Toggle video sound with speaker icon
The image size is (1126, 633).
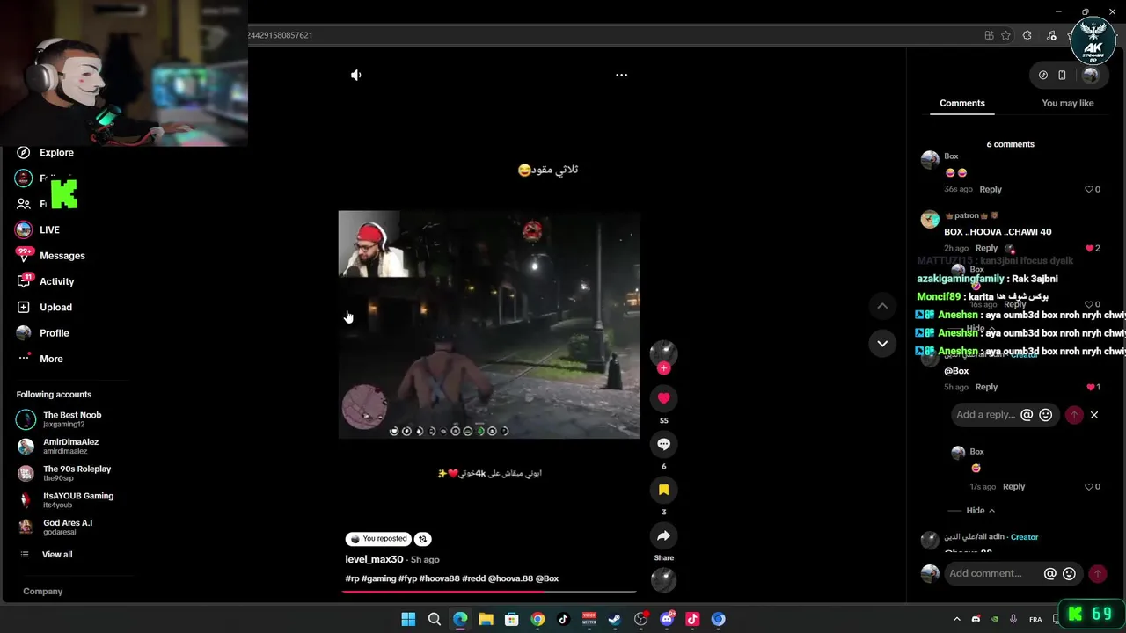(355, 75)
